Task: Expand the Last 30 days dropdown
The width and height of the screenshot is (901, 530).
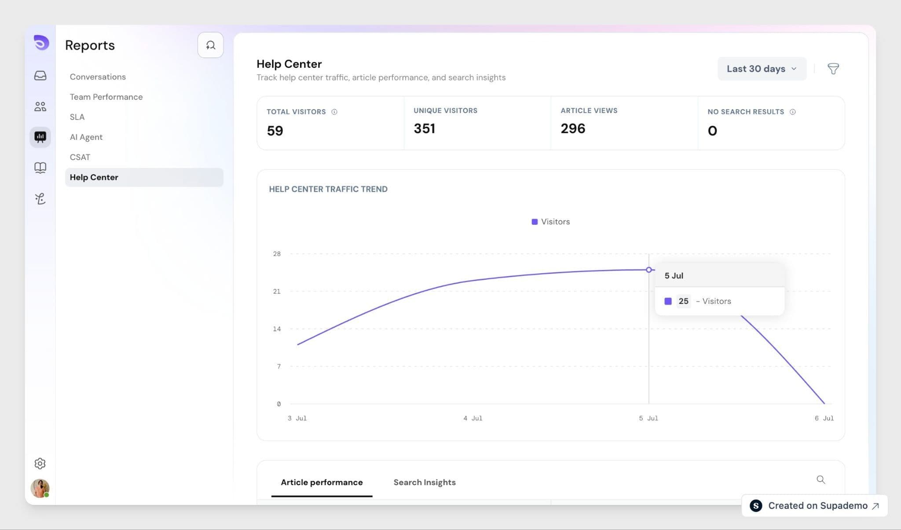Action: (762, 69)
